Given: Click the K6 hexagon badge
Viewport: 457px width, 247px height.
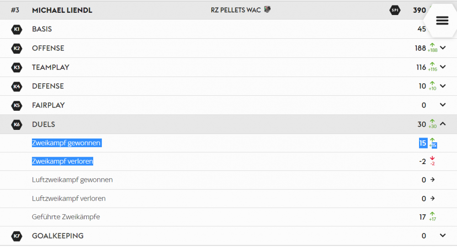Looking at the screenshot, I should click(x=16, y=124).
